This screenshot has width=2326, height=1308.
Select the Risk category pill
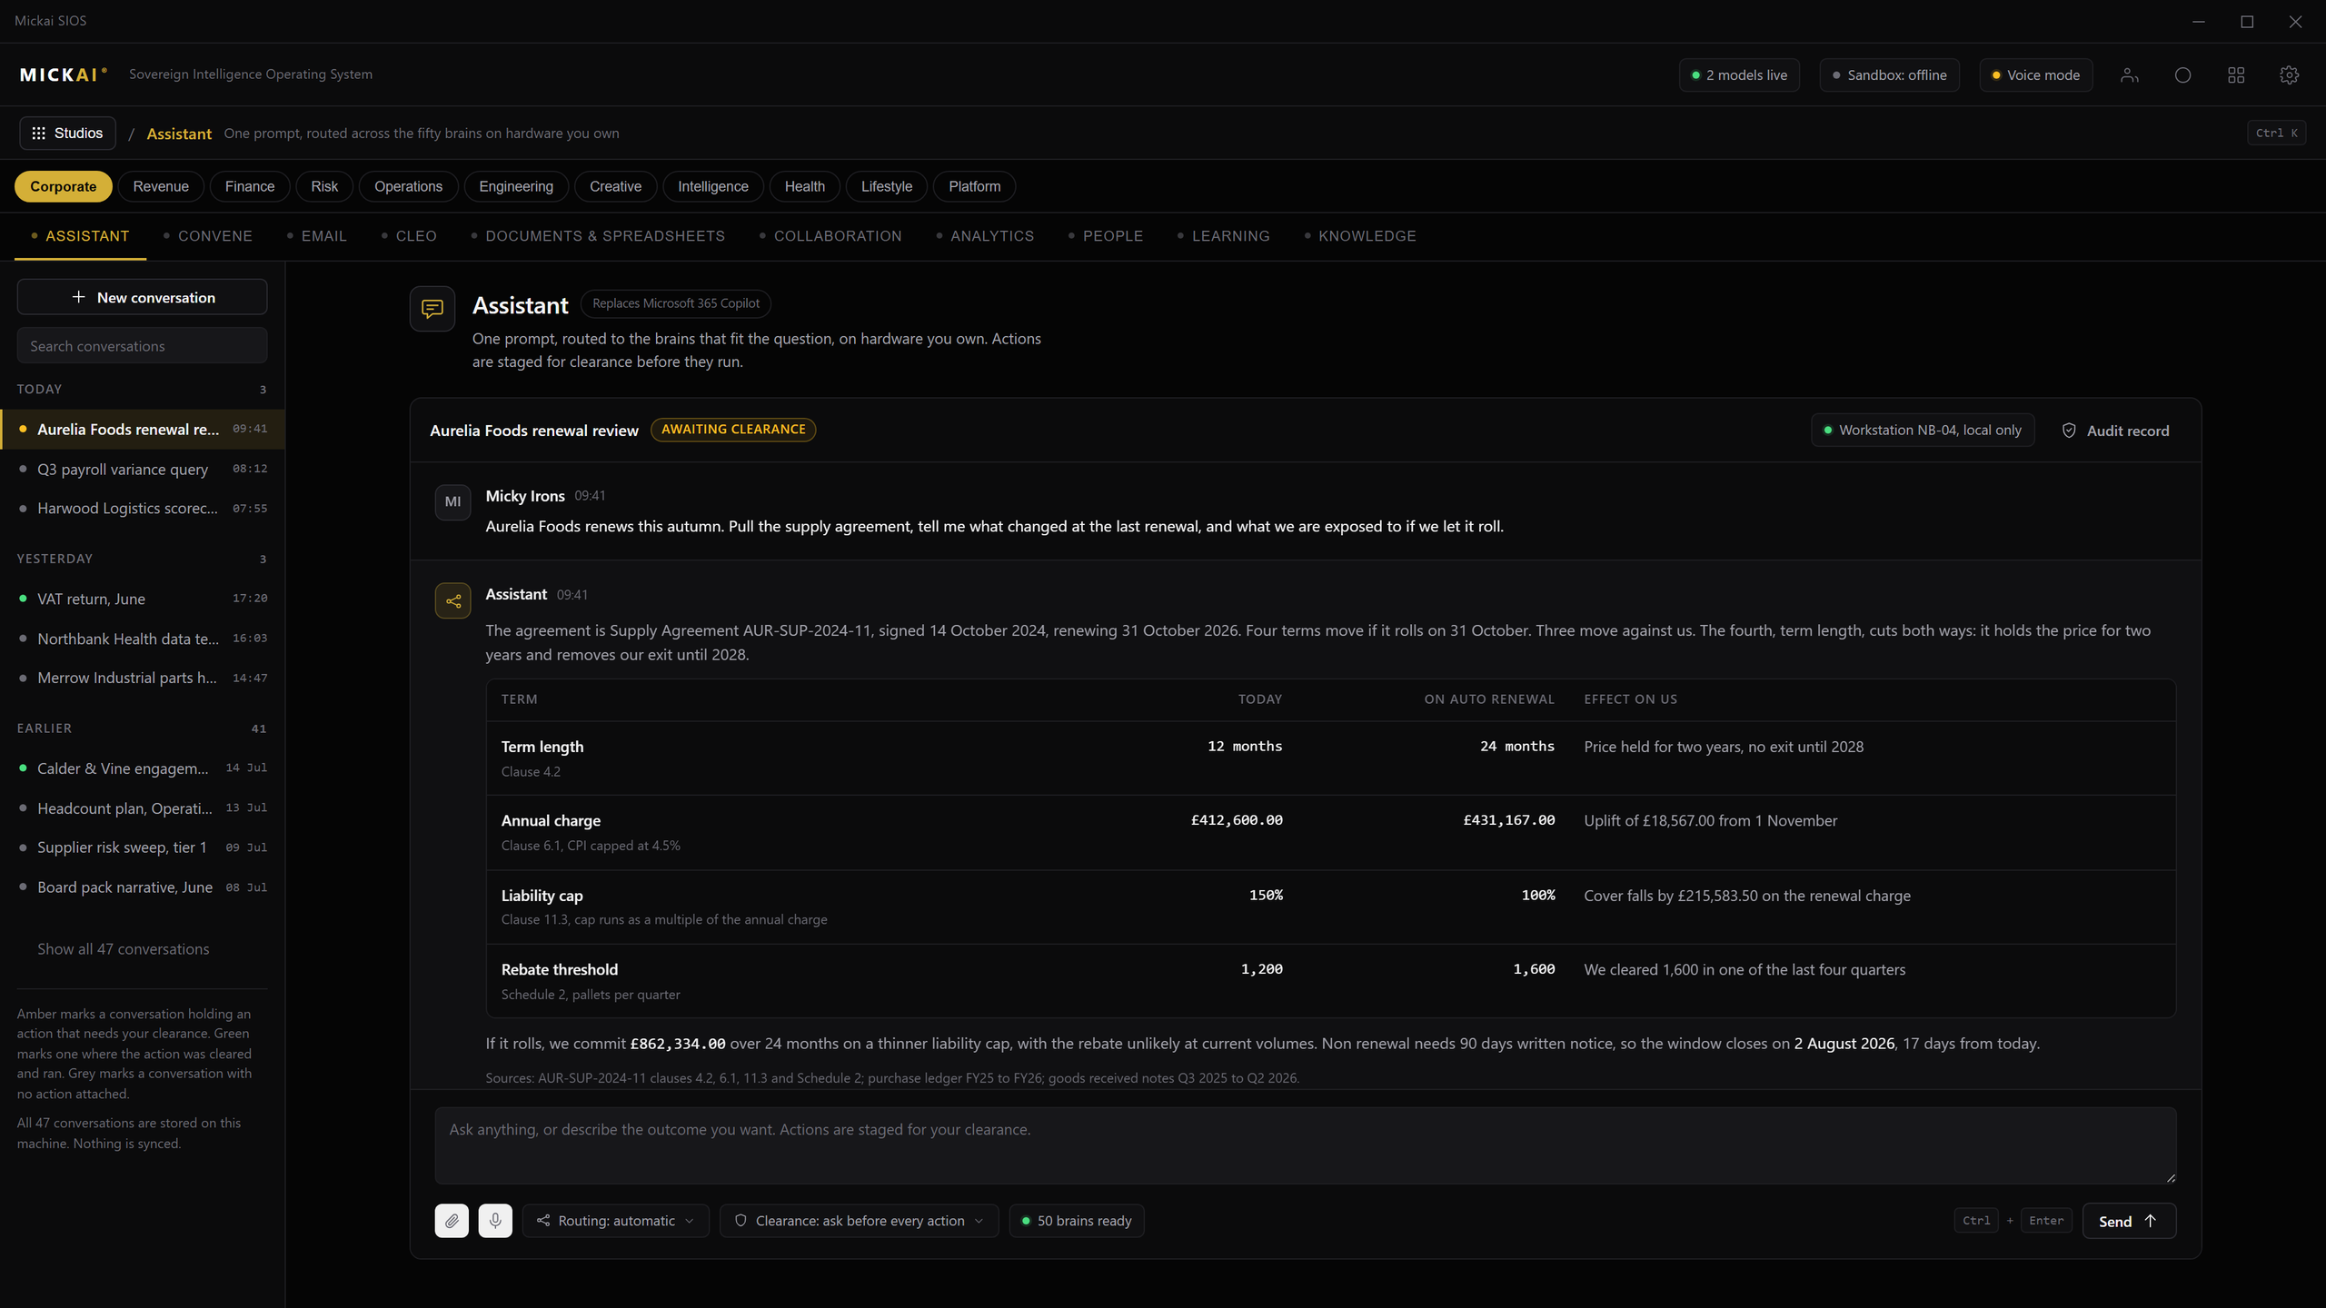324,186
